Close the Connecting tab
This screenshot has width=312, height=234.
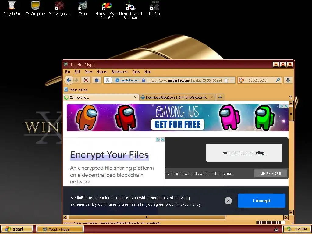point(135,97)
